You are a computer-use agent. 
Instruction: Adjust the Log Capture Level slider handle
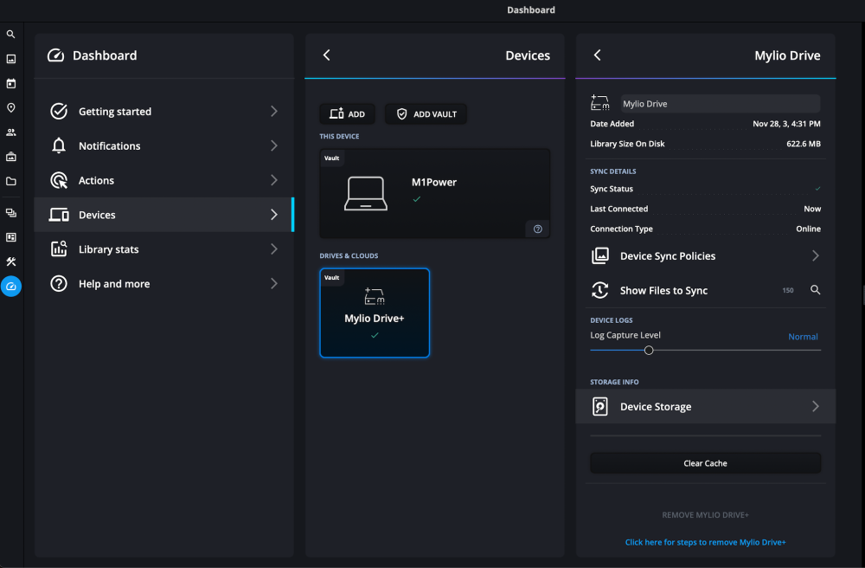649,350
